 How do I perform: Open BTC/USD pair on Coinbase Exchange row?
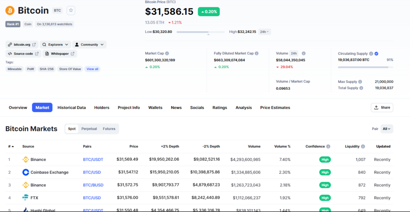coord(92,172)
